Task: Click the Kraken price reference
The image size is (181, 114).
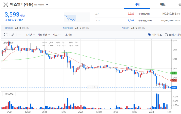Action: 133,28
